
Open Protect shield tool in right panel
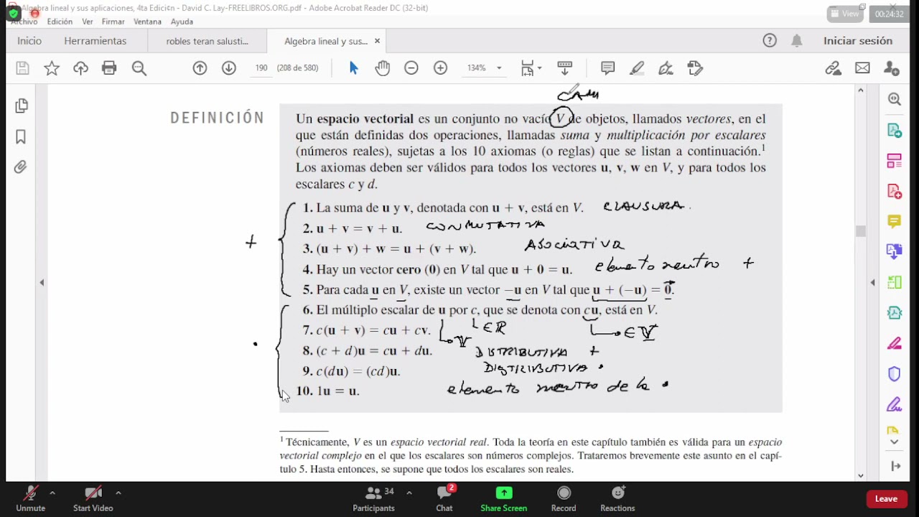[x=895, y=373]
